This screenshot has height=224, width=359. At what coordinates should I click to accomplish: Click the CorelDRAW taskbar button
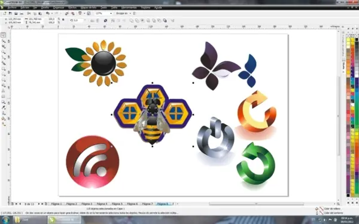65,220
